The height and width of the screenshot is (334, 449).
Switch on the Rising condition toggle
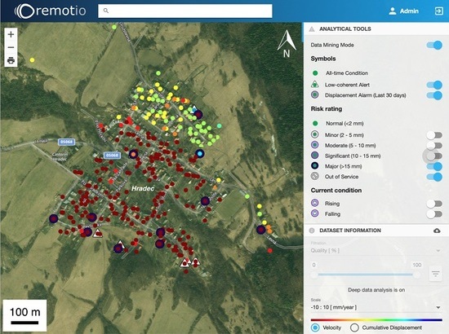[434, 204]
